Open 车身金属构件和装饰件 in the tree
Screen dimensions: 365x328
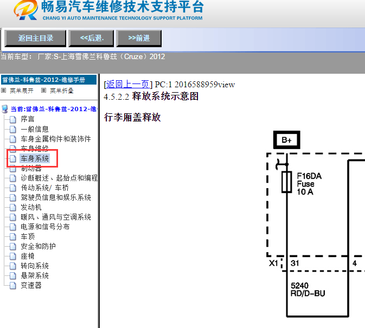click(x=56, y=139)
